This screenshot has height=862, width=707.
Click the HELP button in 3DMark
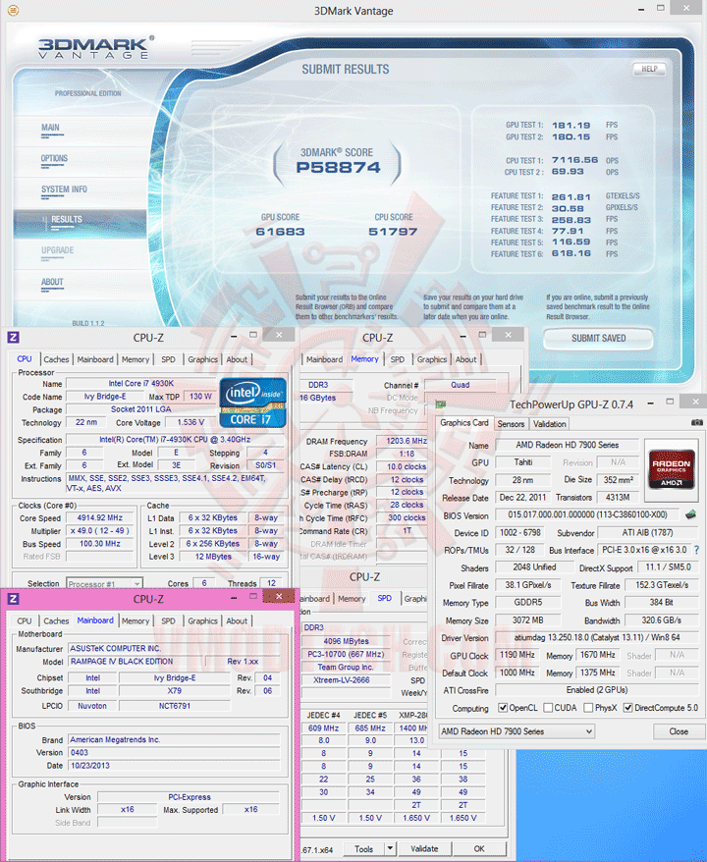pyautogui.click(x=649, y=69)
